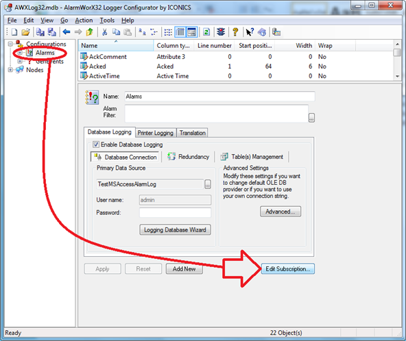Click the last toolbar database icon

click(x=276, y=32)
